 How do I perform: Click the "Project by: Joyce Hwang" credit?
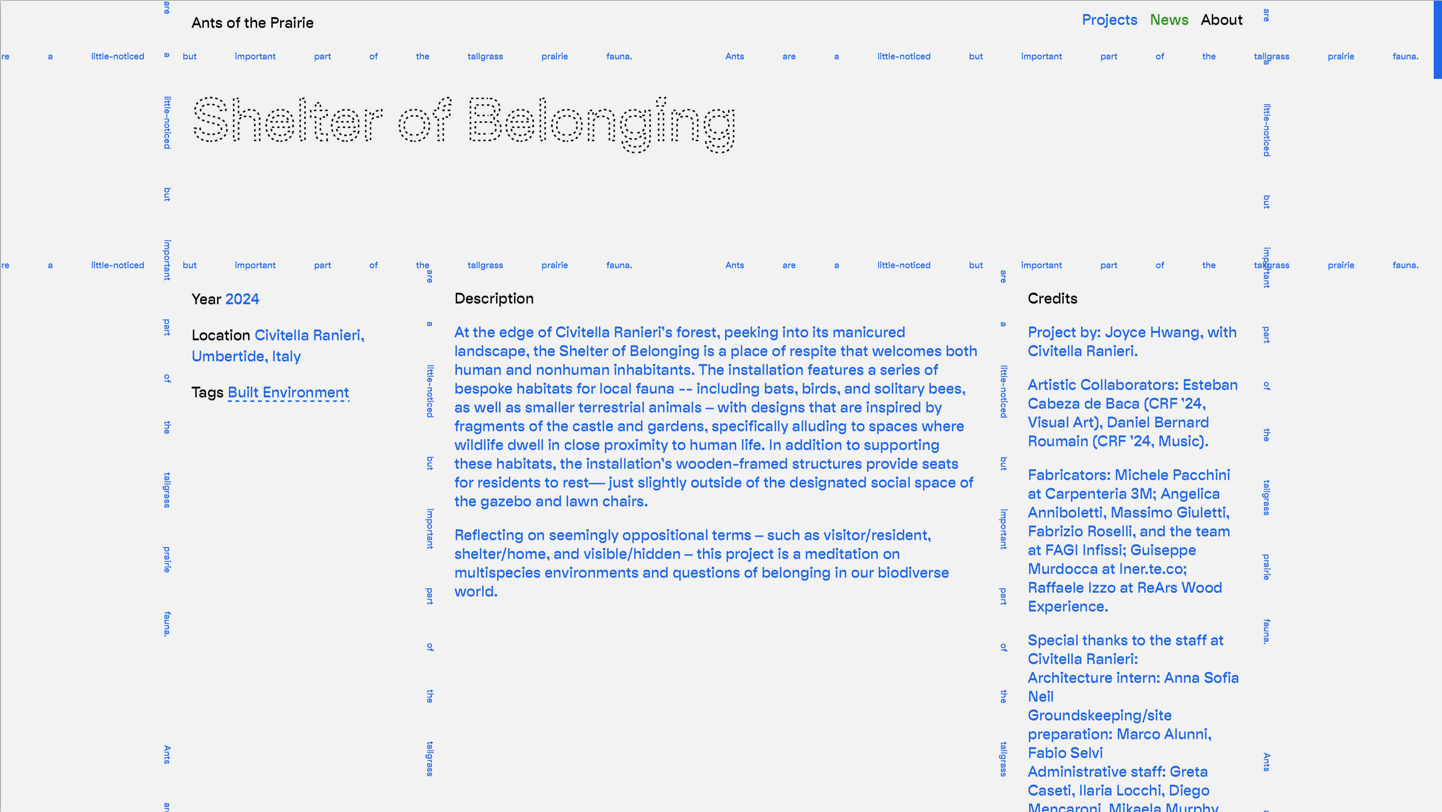[1131, 342]
